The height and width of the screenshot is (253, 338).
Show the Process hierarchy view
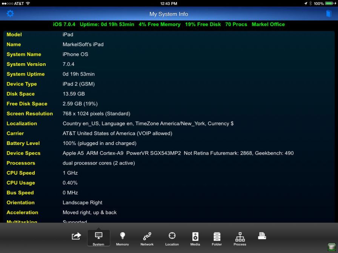240,239
